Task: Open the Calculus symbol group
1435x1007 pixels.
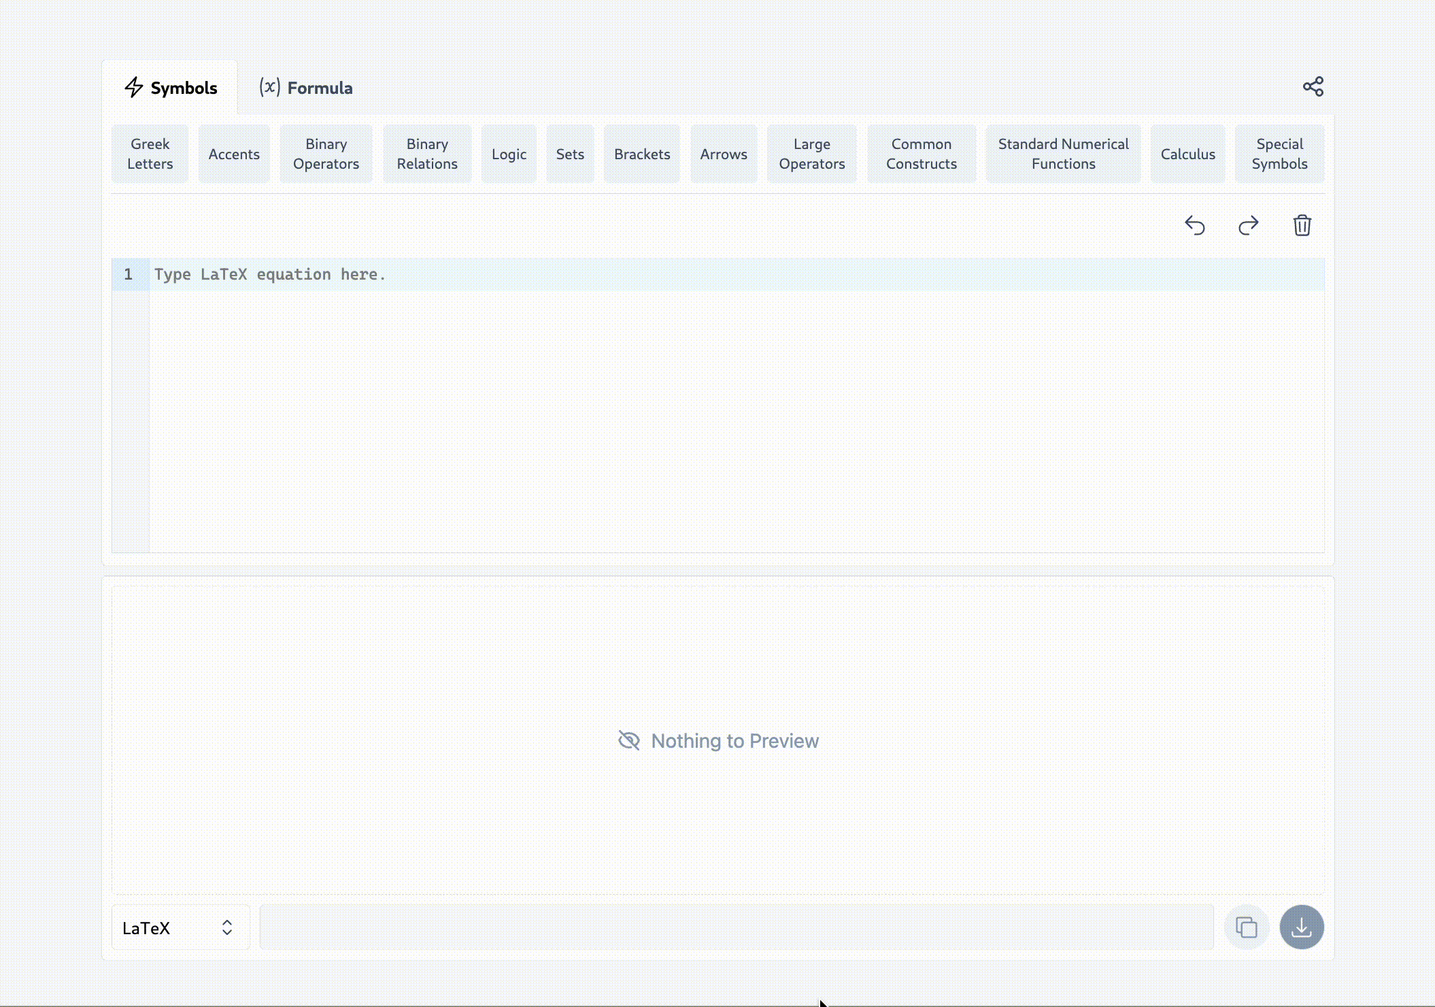Action: (1187, 154)
